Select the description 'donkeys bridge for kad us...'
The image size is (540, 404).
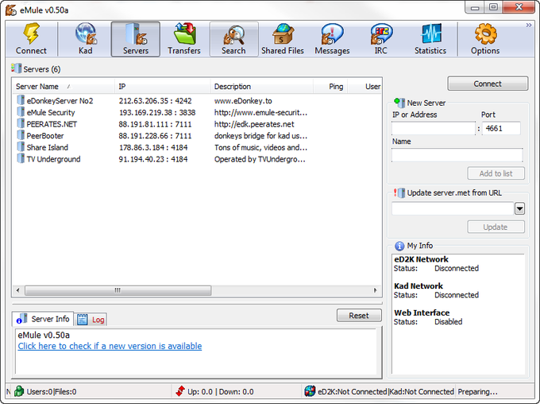pyautogui.click(x=260, y=136)
